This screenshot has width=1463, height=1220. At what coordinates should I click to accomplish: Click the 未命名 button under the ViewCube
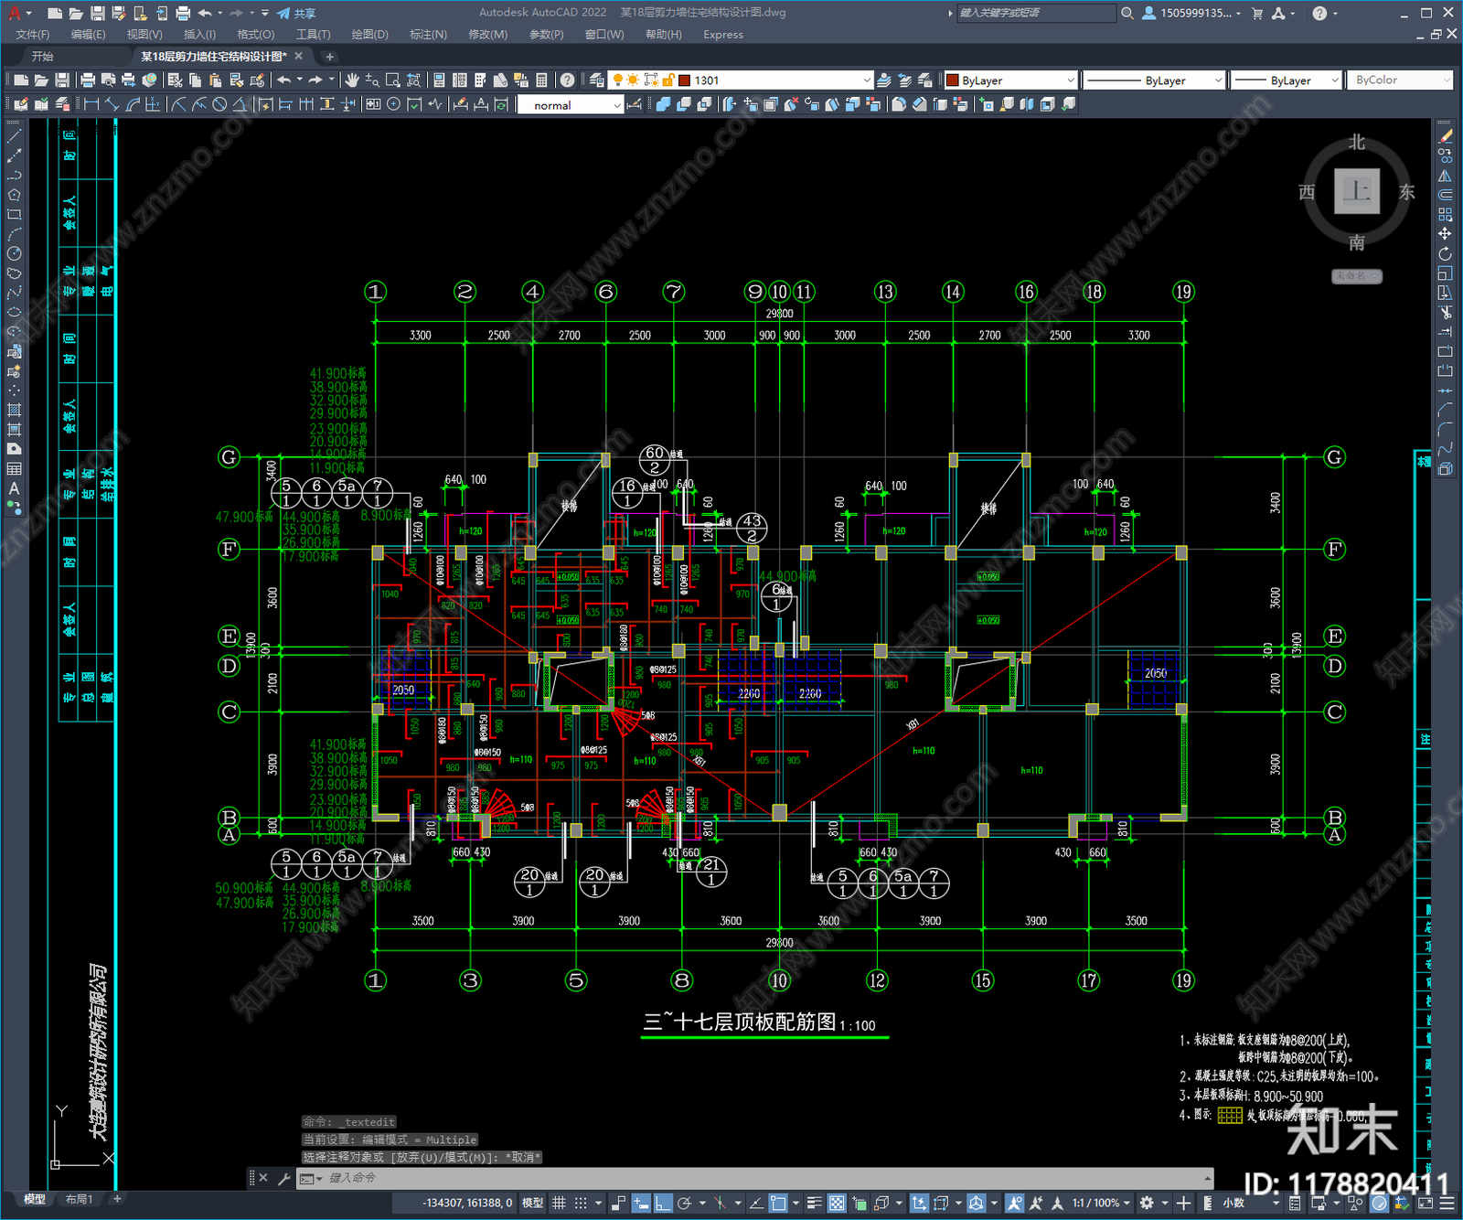click(1356, 276)
